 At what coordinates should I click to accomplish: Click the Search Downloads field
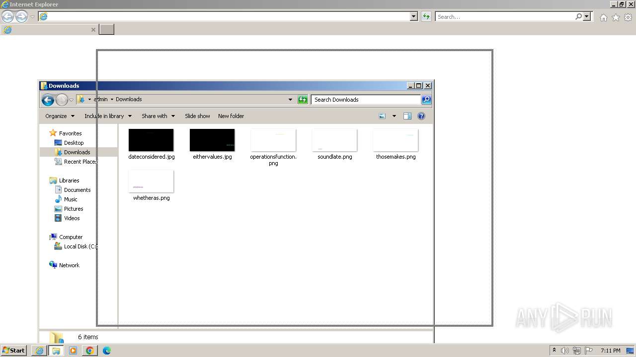tap(366, 100)
